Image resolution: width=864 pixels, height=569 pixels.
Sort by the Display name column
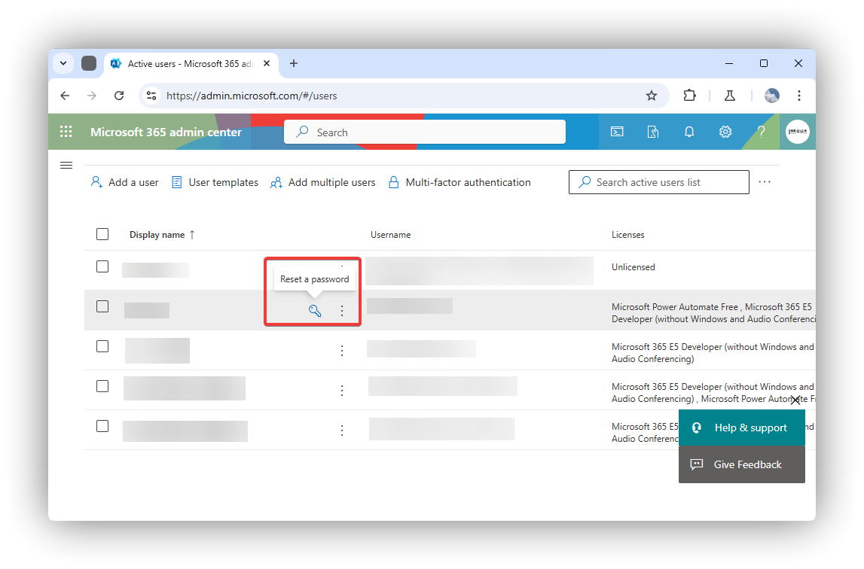tap(162, 235)
